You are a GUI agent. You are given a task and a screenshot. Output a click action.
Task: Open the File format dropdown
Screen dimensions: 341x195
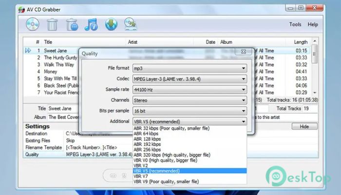point(189,68)
